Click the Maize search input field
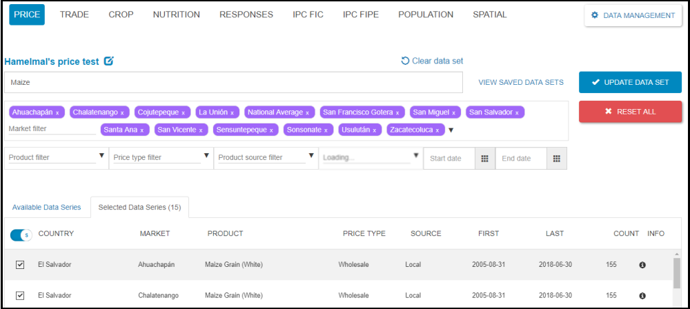The height and width of the screenshot is (309, 690). coord(233,82)
